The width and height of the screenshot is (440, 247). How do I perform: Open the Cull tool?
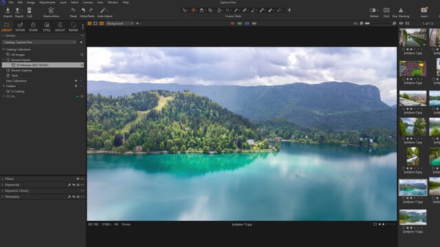click(29, 10)
